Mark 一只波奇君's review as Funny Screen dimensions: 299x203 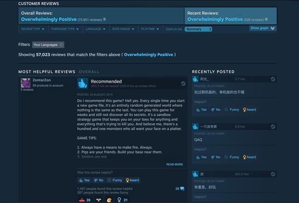pos(232,157)
